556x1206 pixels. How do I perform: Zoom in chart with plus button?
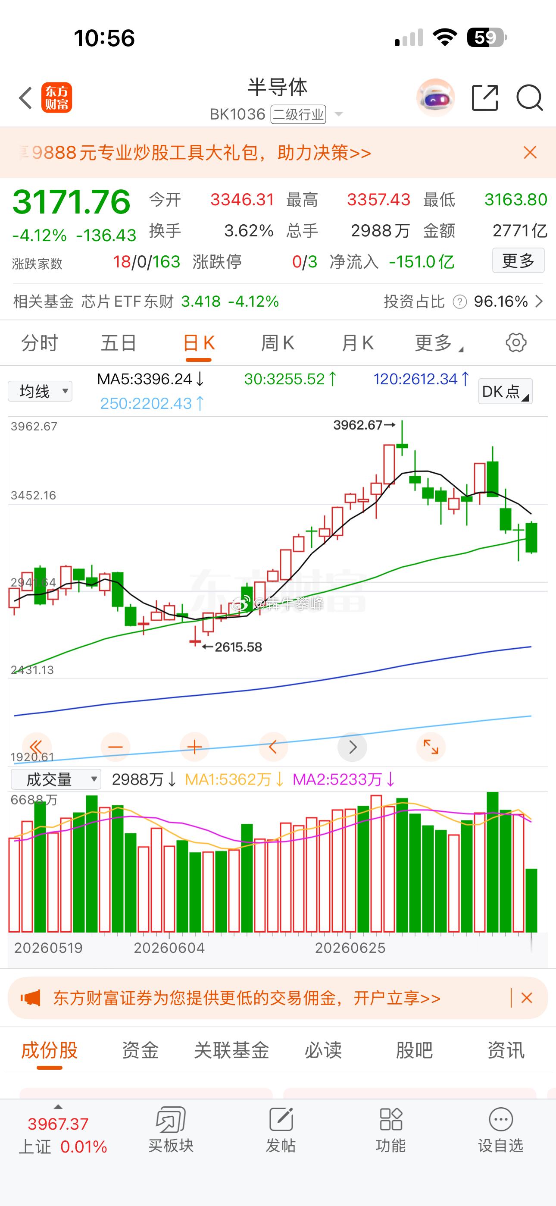[x=194, y=747]
